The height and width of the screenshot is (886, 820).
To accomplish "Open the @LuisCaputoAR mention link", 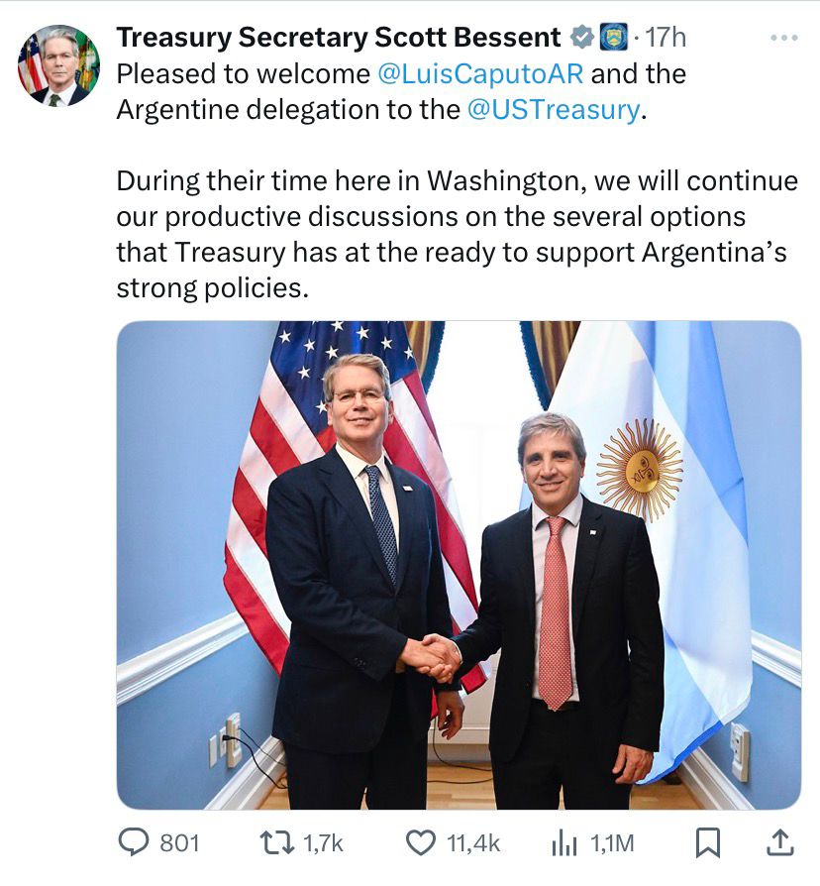I will coord(480,74).
